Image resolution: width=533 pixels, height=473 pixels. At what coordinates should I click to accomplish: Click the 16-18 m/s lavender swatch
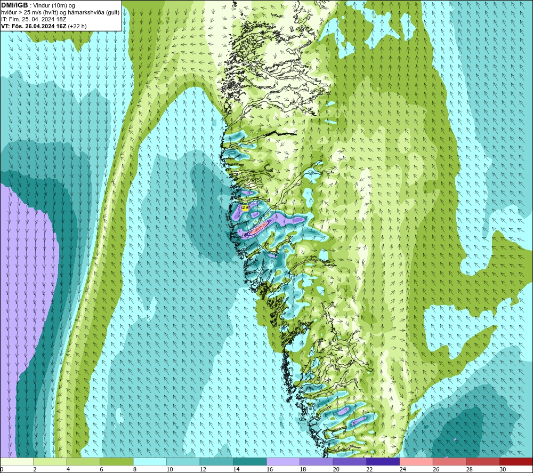pyautogui.click(x=283, y=461)
